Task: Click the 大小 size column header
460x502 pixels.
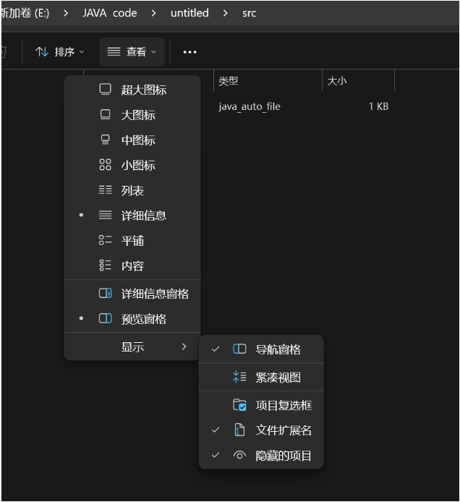Action: tap(359, 81)
